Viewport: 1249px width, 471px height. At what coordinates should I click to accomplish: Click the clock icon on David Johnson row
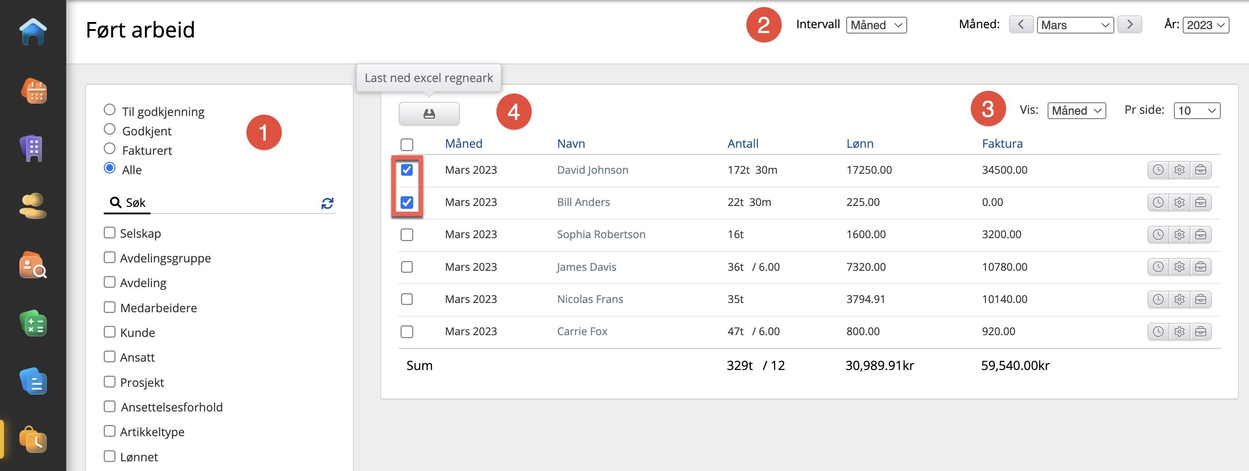1158,170
